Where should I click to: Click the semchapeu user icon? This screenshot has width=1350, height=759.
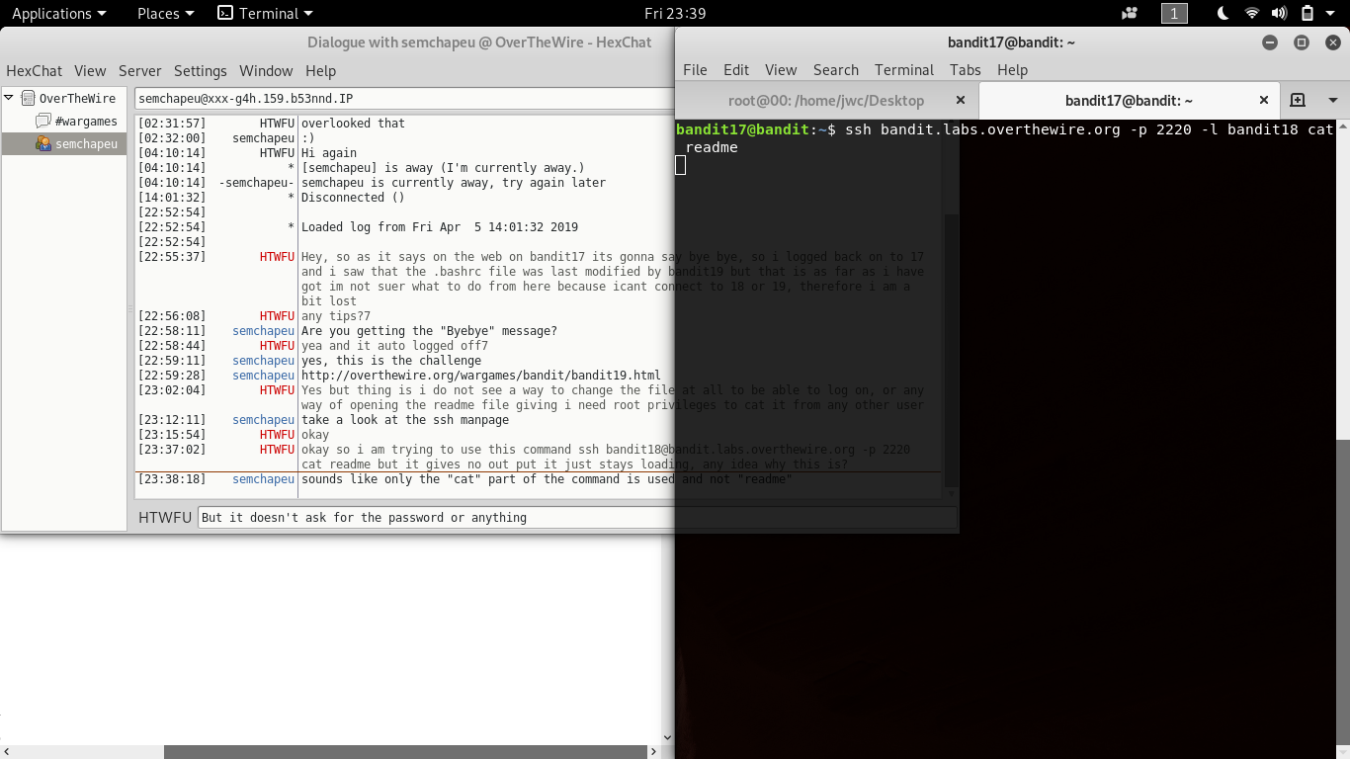[42, 143]
